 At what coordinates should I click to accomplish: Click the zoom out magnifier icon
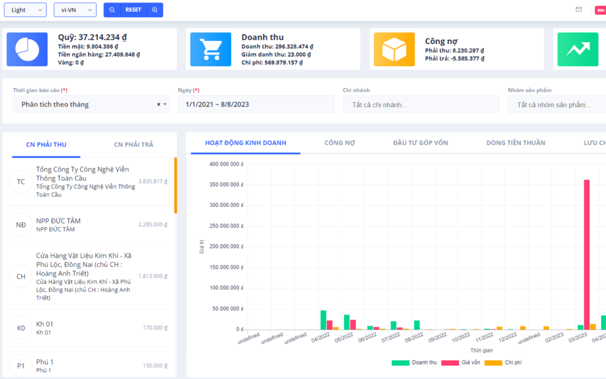click(x=112, y=10)
